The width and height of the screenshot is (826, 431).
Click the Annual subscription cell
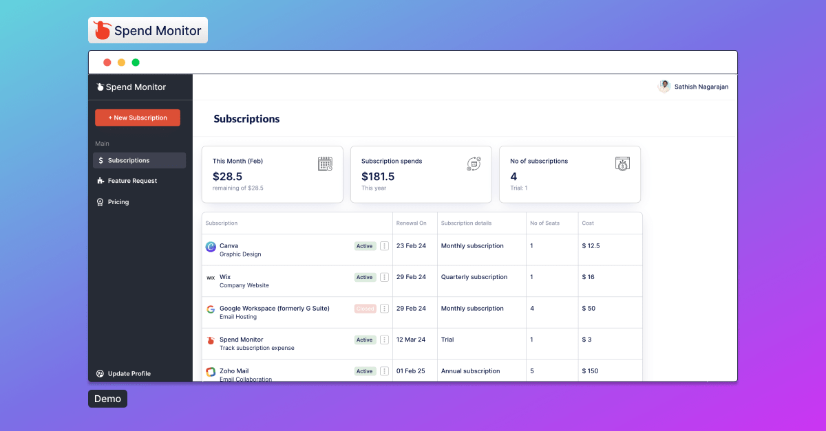(471, 371)
